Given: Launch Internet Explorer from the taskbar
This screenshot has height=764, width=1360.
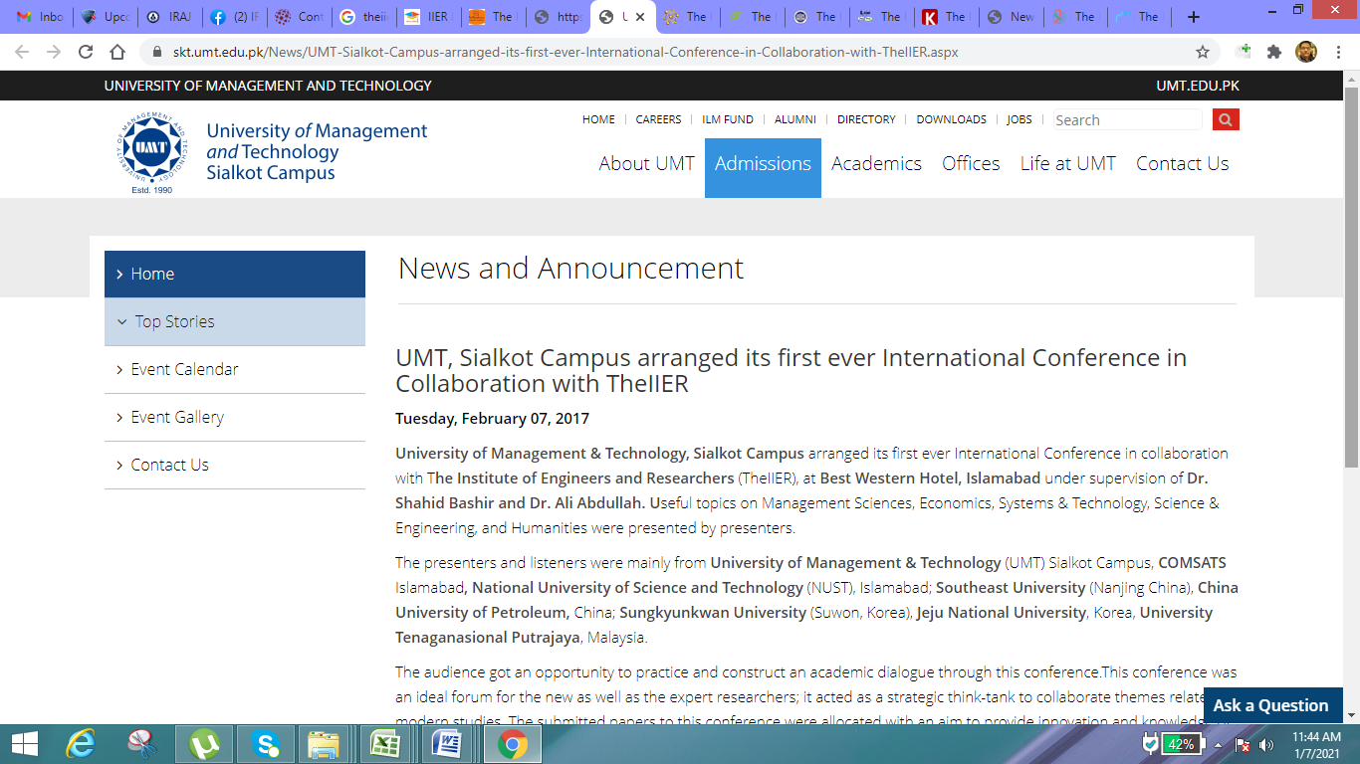Looking at the screenshot, I should (x=80, y=743).
